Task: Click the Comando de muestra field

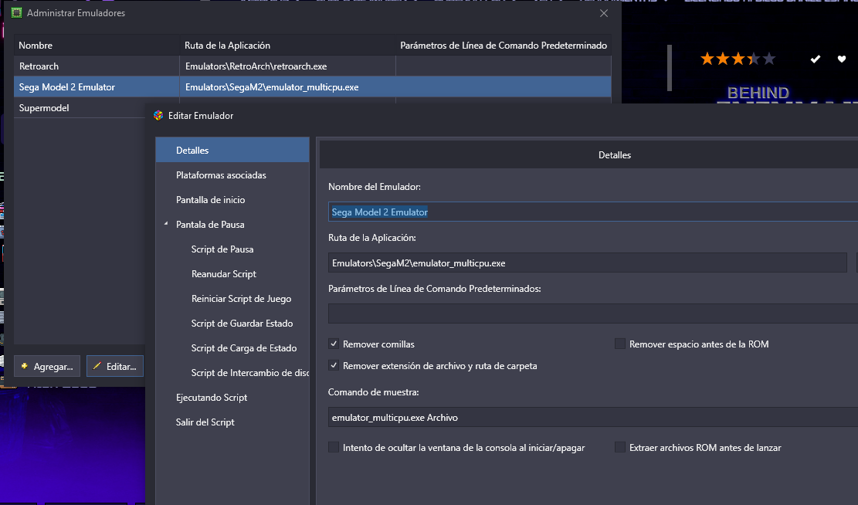Action: (x=593, y=418)
